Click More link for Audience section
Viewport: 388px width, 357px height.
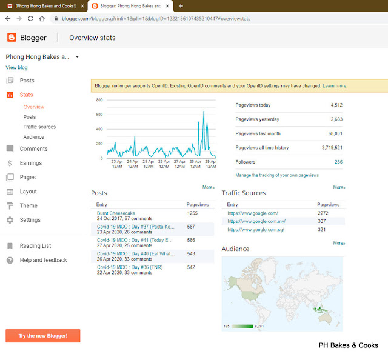click(339, 243)
